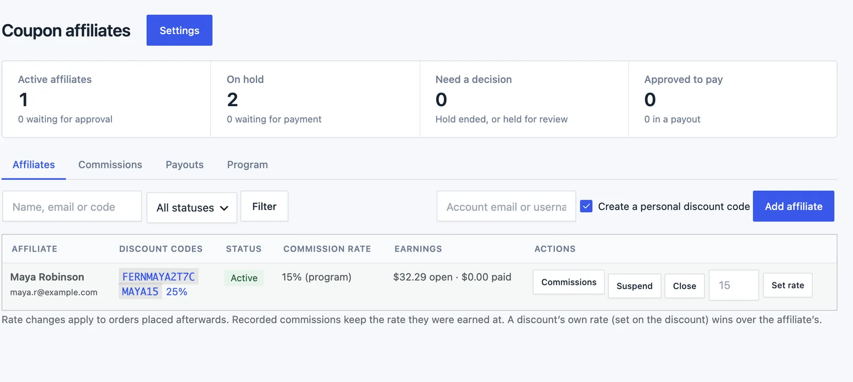Select the maya.r@example.com email text
This screenshot has height=382, width=853.
[54, 292]
